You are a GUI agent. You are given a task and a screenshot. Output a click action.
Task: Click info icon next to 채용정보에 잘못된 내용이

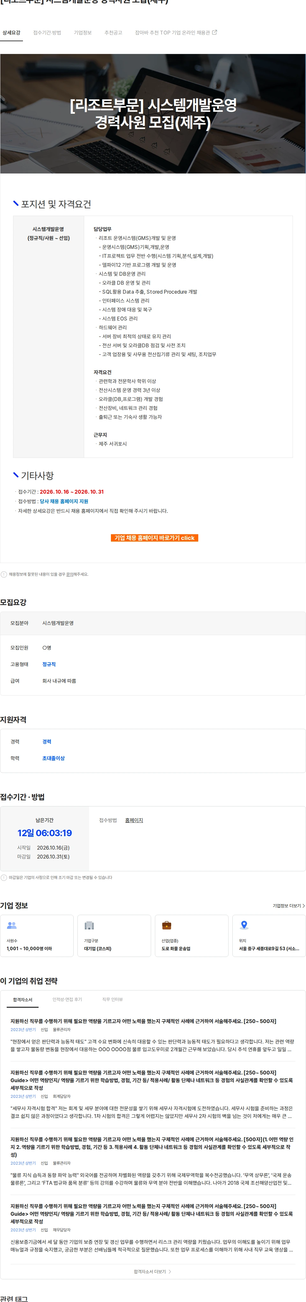pyautogui.click(x=4, y=574)
